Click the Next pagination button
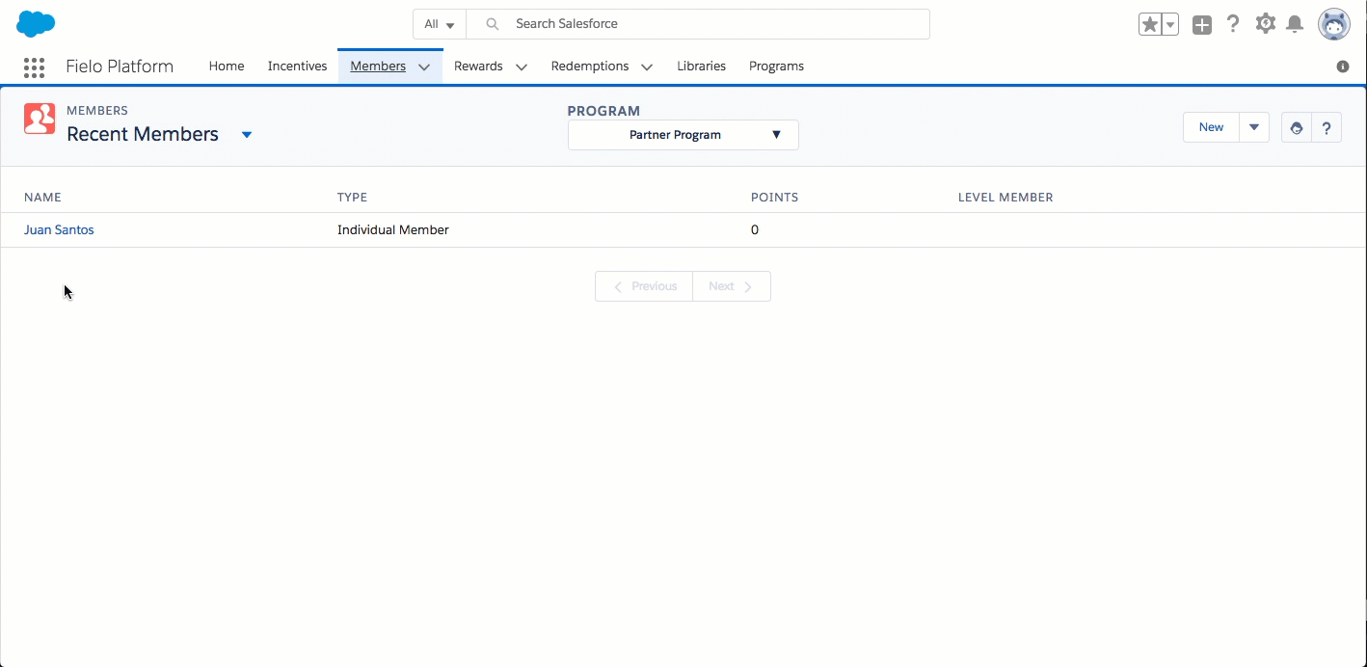The width and height of the screenshot is (1367, 667). tap(732, 286)
